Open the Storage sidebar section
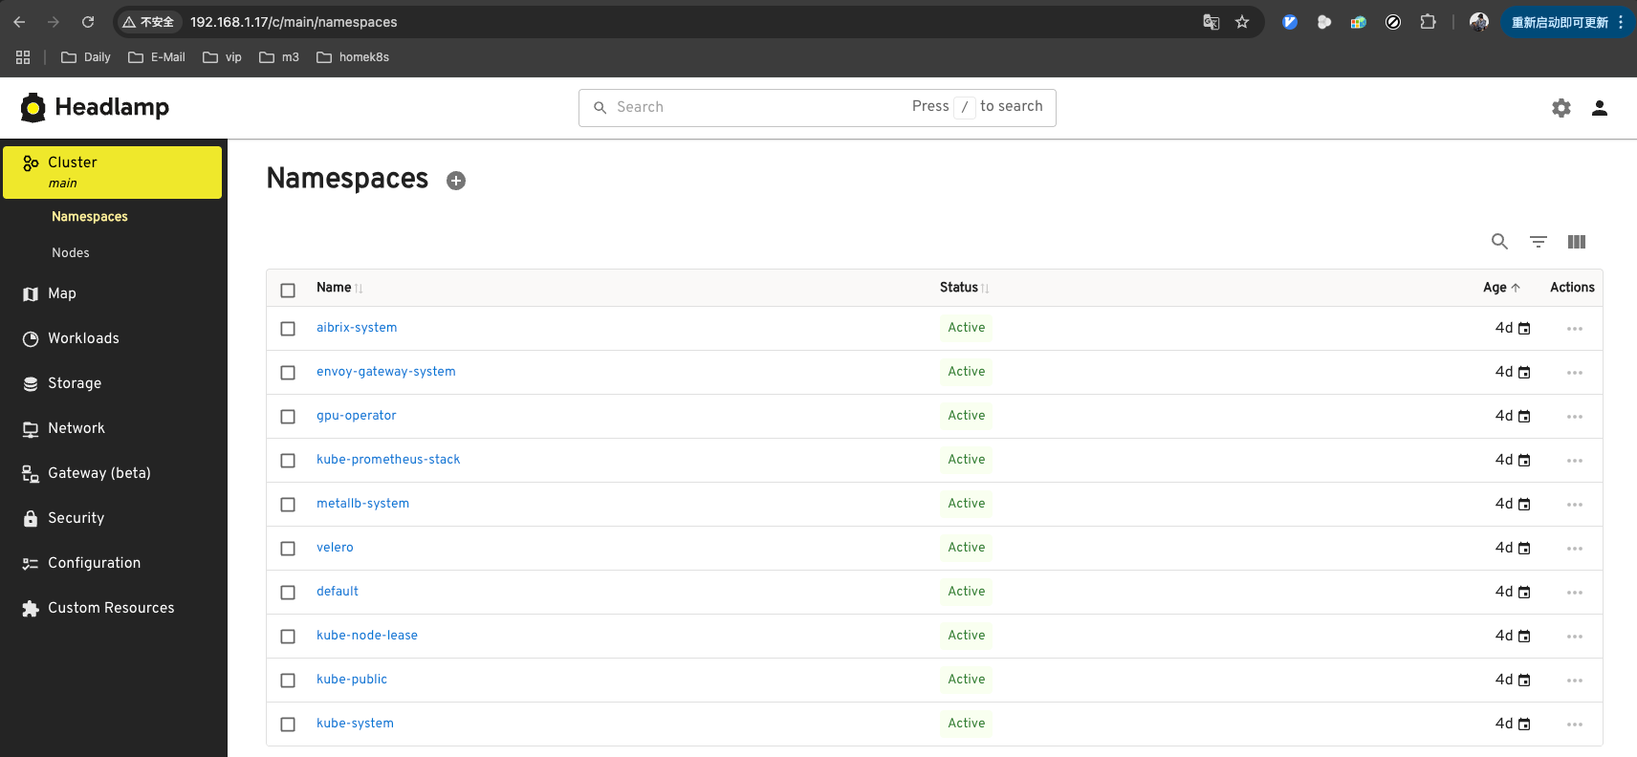Viewport: 1637px width, 757px height. pos(75,384)
